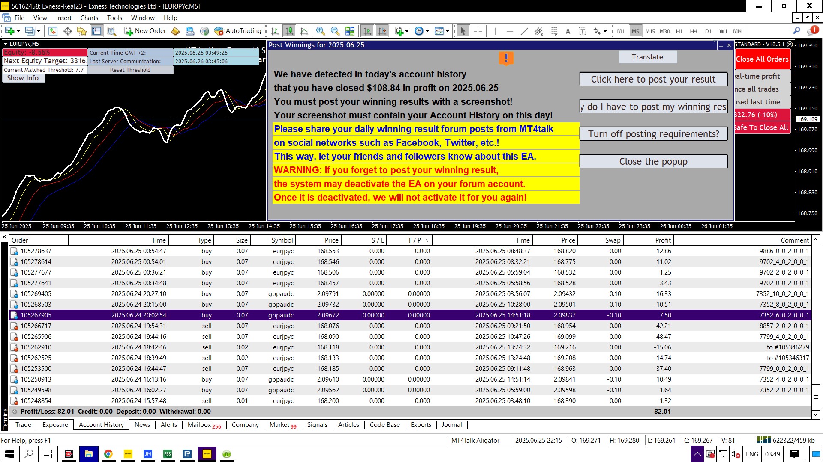The width and height of the screenshot is (823, 462).
Task: Switch to the Experts terminal tab
Action: tap(421, 425)
